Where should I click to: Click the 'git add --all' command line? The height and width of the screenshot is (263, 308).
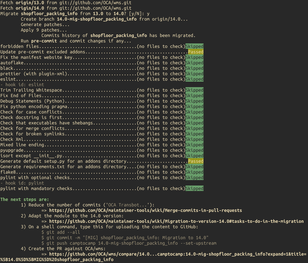(x=61, y=232)
